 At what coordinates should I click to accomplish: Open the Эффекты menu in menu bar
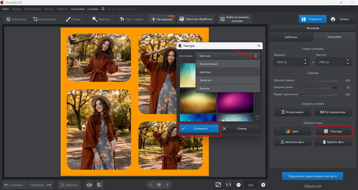pyautogui.click(x=62, y=9)
